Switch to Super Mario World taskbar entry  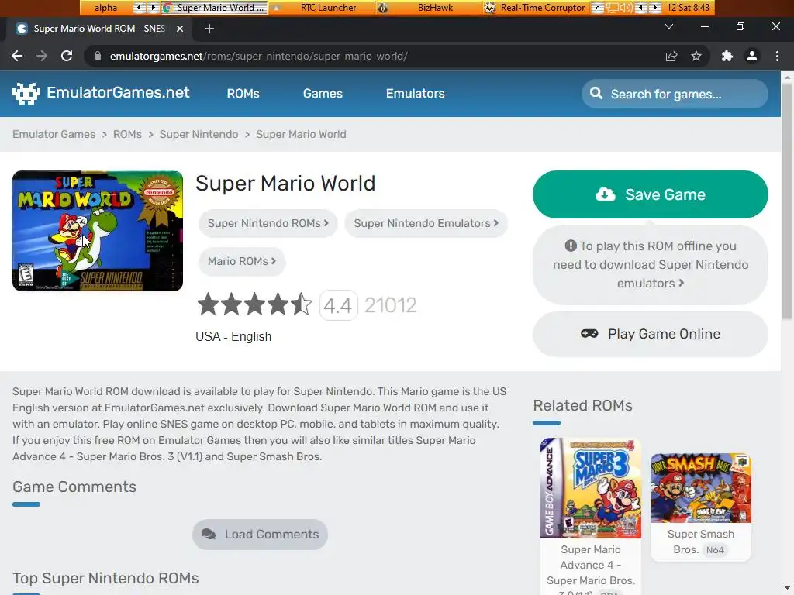click(215, 8)
